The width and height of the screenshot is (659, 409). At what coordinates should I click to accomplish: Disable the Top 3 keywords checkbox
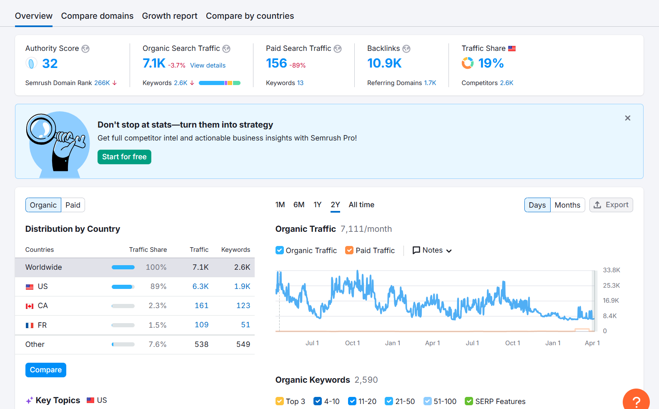pos(280,401)
